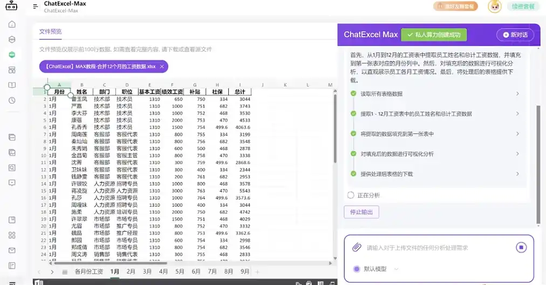
Task: Select the 月份 header cell
Action: [x=59, y=92]
